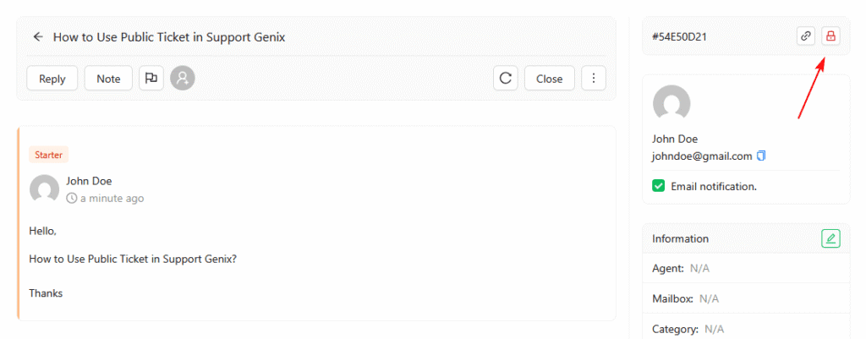Open the three-dot more options menu
This screenshot has width=866, height=339.
pos(594,79)
